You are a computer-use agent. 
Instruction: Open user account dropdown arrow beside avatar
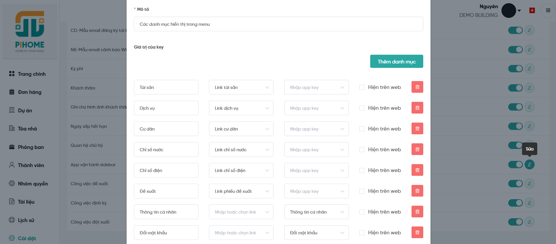tap(519, 11)
